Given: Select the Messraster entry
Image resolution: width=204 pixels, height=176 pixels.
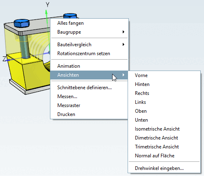Looking at the screenshot, I should click(89, 105).
